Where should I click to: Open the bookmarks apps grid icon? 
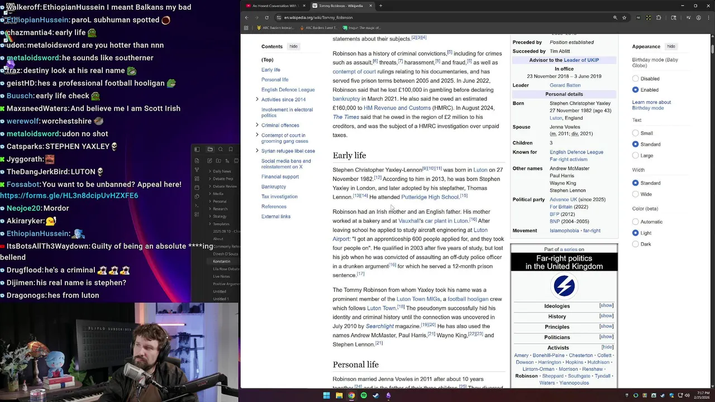[x=247, y=28]
